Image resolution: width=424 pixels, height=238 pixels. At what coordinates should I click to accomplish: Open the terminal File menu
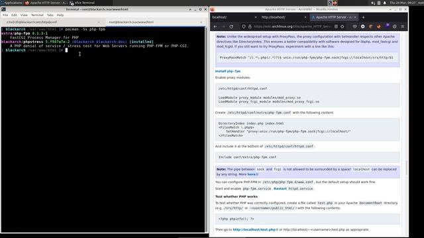(5, 15)
